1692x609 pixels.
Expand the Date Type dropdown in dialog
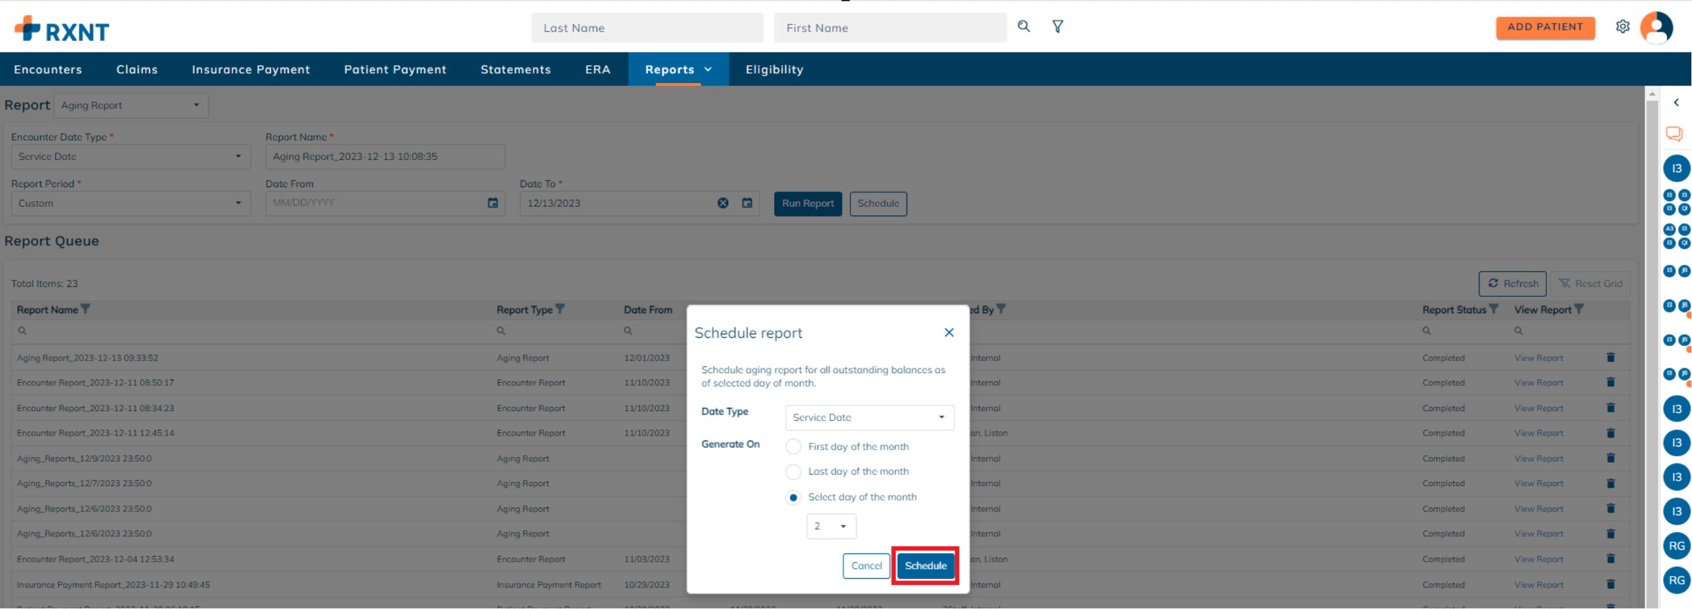[869, 417]
